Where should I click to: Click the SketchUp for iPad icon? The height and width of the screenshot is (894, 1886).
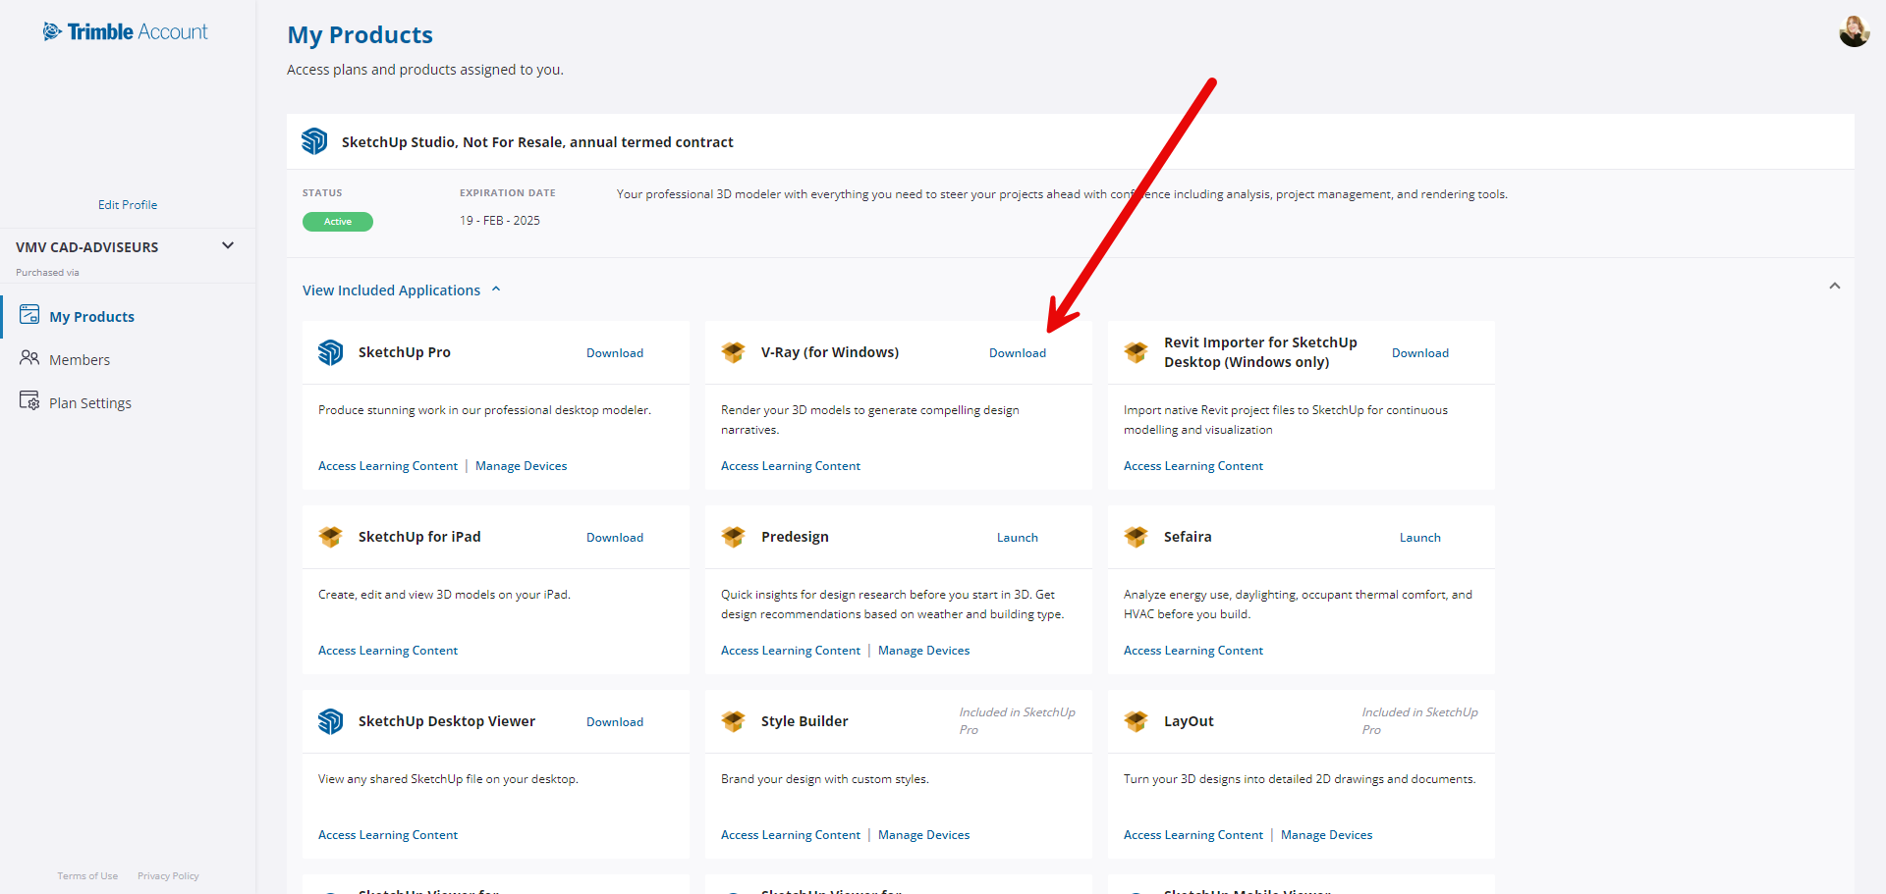331,537
